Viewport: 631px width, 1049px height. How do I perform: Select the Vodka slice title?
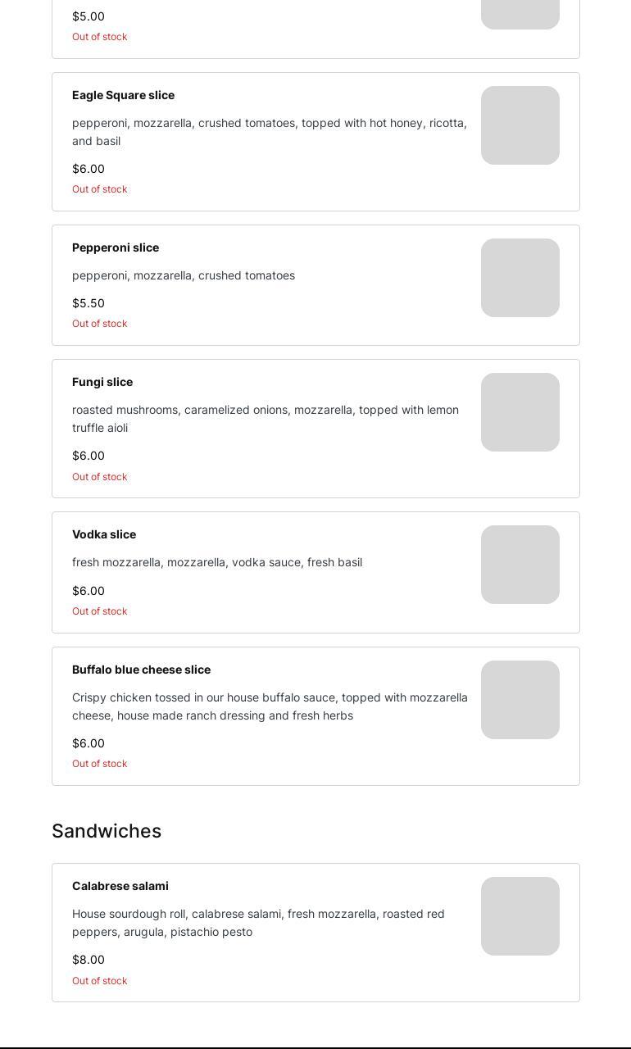click(x=104, y=534)
